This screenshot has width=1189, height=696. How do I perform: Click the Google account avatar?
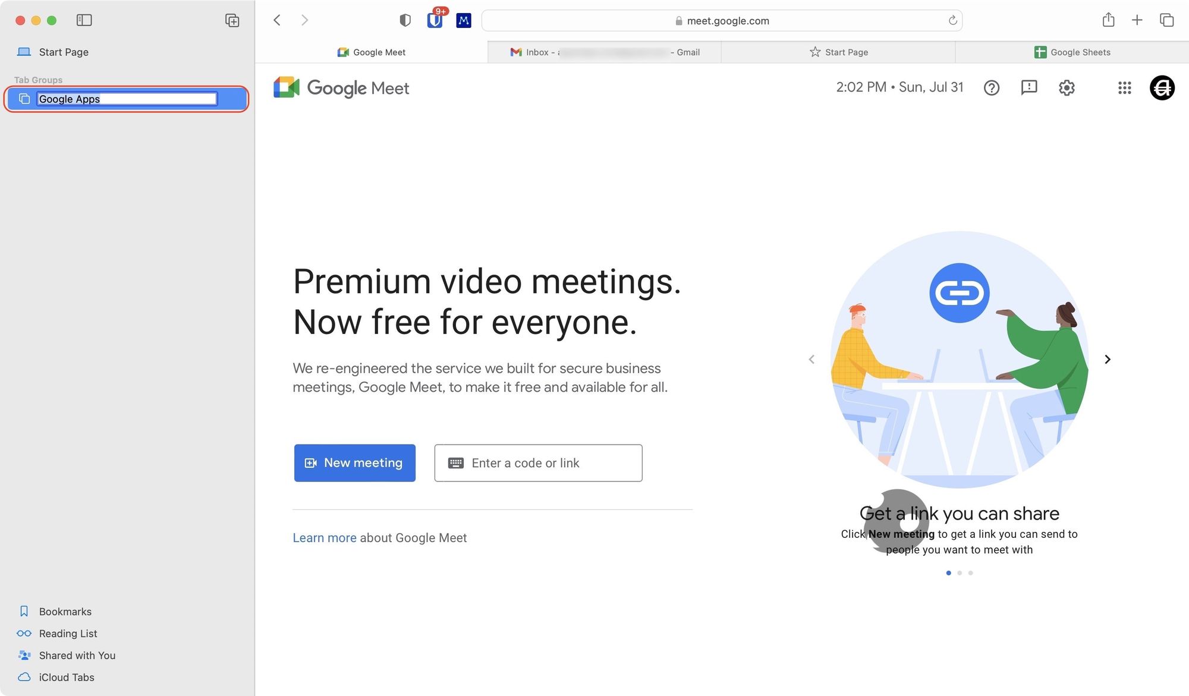(x=1162, y=88)
